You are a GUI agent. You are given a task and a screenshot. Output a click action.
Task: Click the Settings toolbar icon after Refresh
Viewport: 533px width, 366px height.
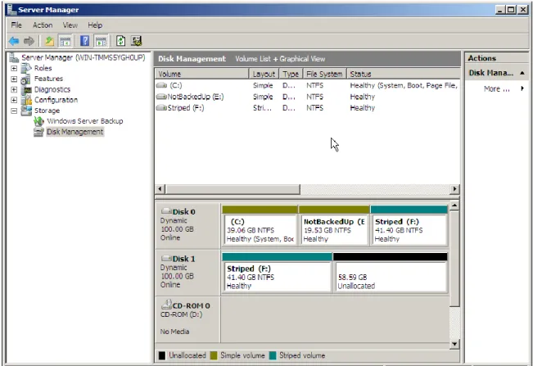coord(136,41)
